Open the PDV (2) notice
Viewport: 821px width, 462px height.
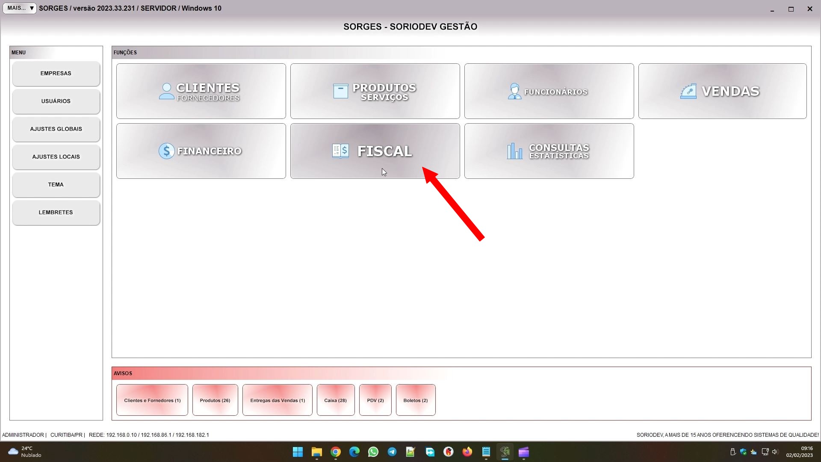tap(375, 400)
